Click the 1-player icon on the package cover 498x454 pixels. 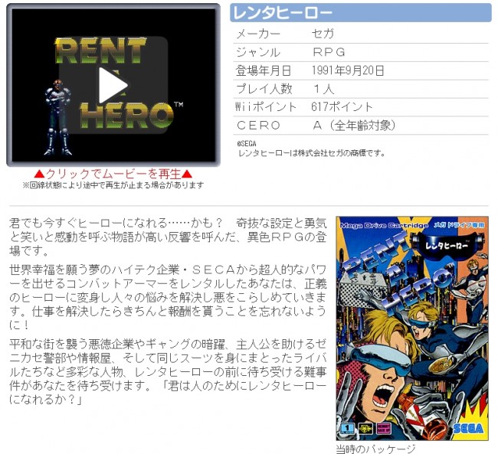(347, 429)
